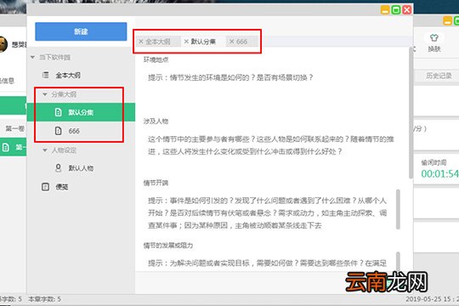This screenshot has width=459, height=306.
Task: Click the 默认分集 document icon
Action: pos(59,112)
